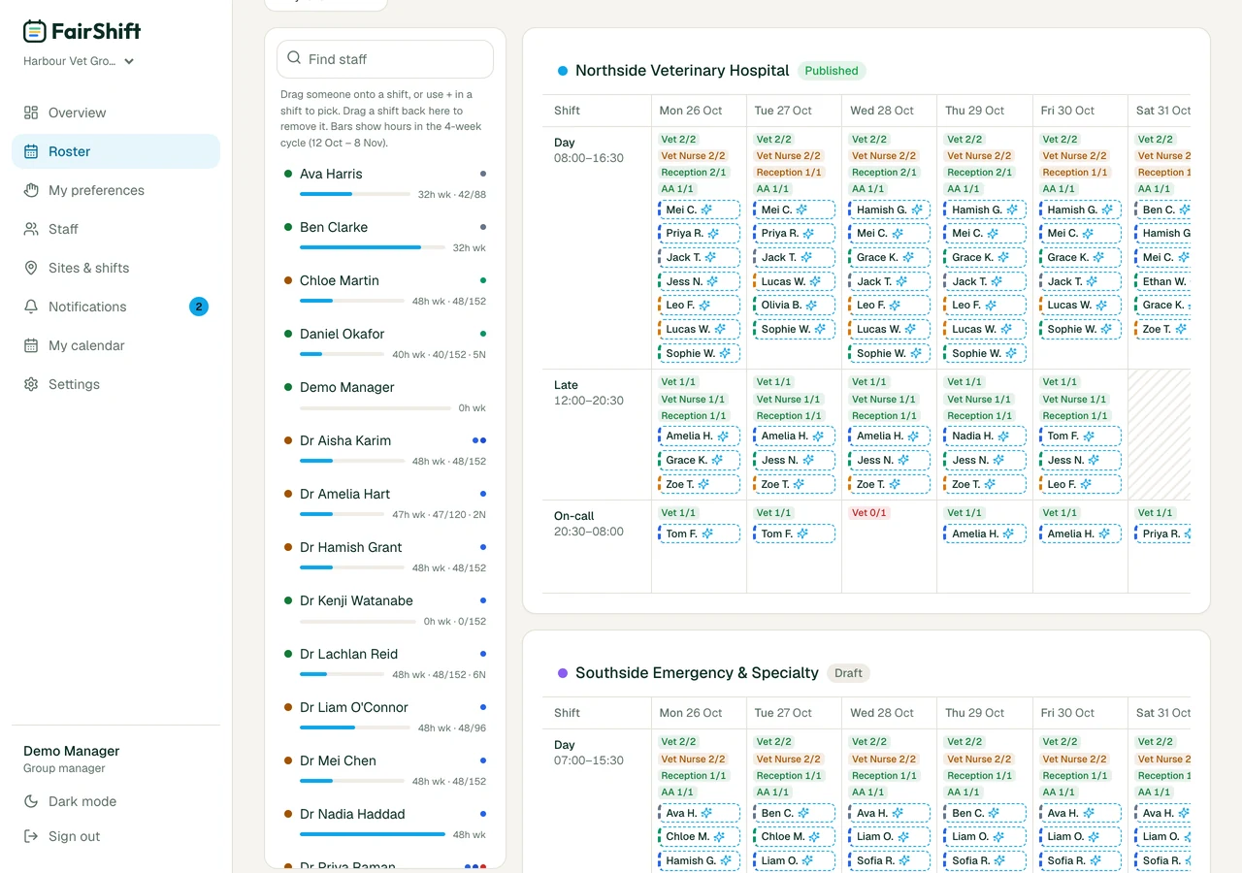Click sparkle icon on Thursday late Nadia H.
1242x873 pixels.
point(1003,436)
